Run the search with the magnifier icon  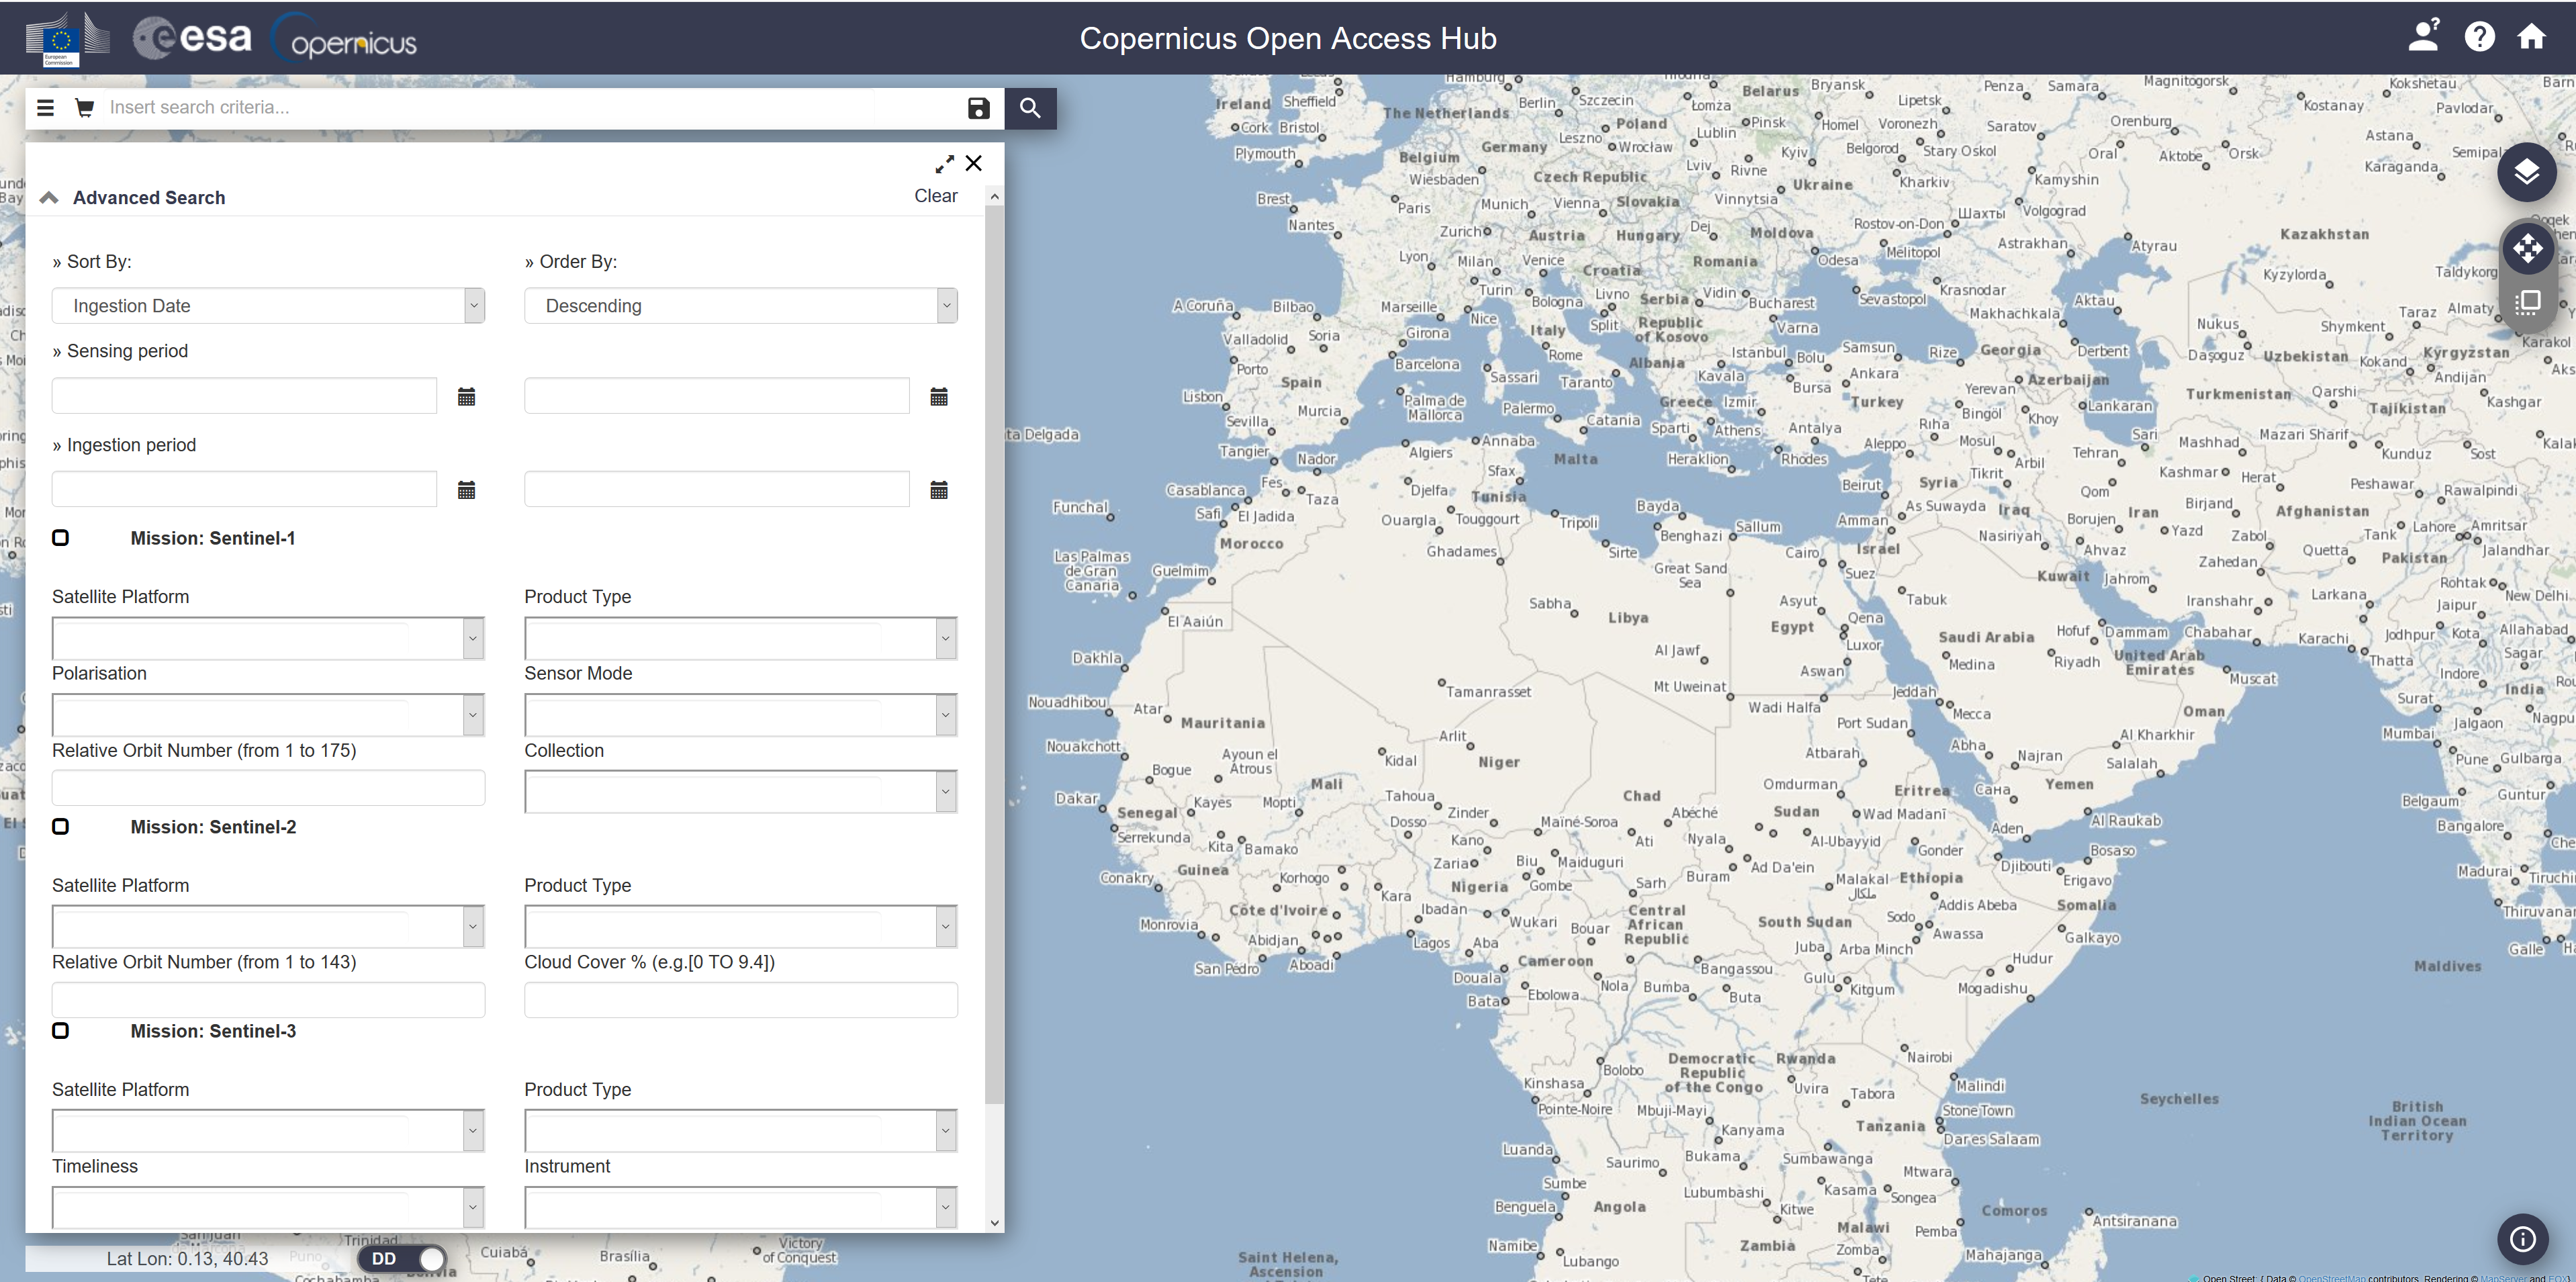[1030, 108]
